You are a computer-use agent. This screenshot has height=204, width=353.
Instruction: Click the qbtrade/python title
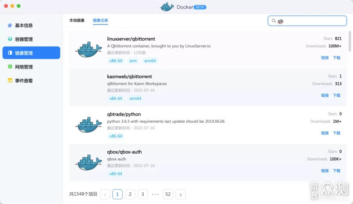(124, 114)
